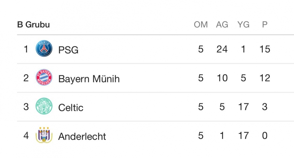Click the B Grubu group heading
The height and width of the screenshot is (158, 294).
(x=33, y=25)
